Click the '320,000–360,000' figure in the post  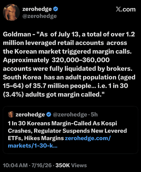pos(81,60)
